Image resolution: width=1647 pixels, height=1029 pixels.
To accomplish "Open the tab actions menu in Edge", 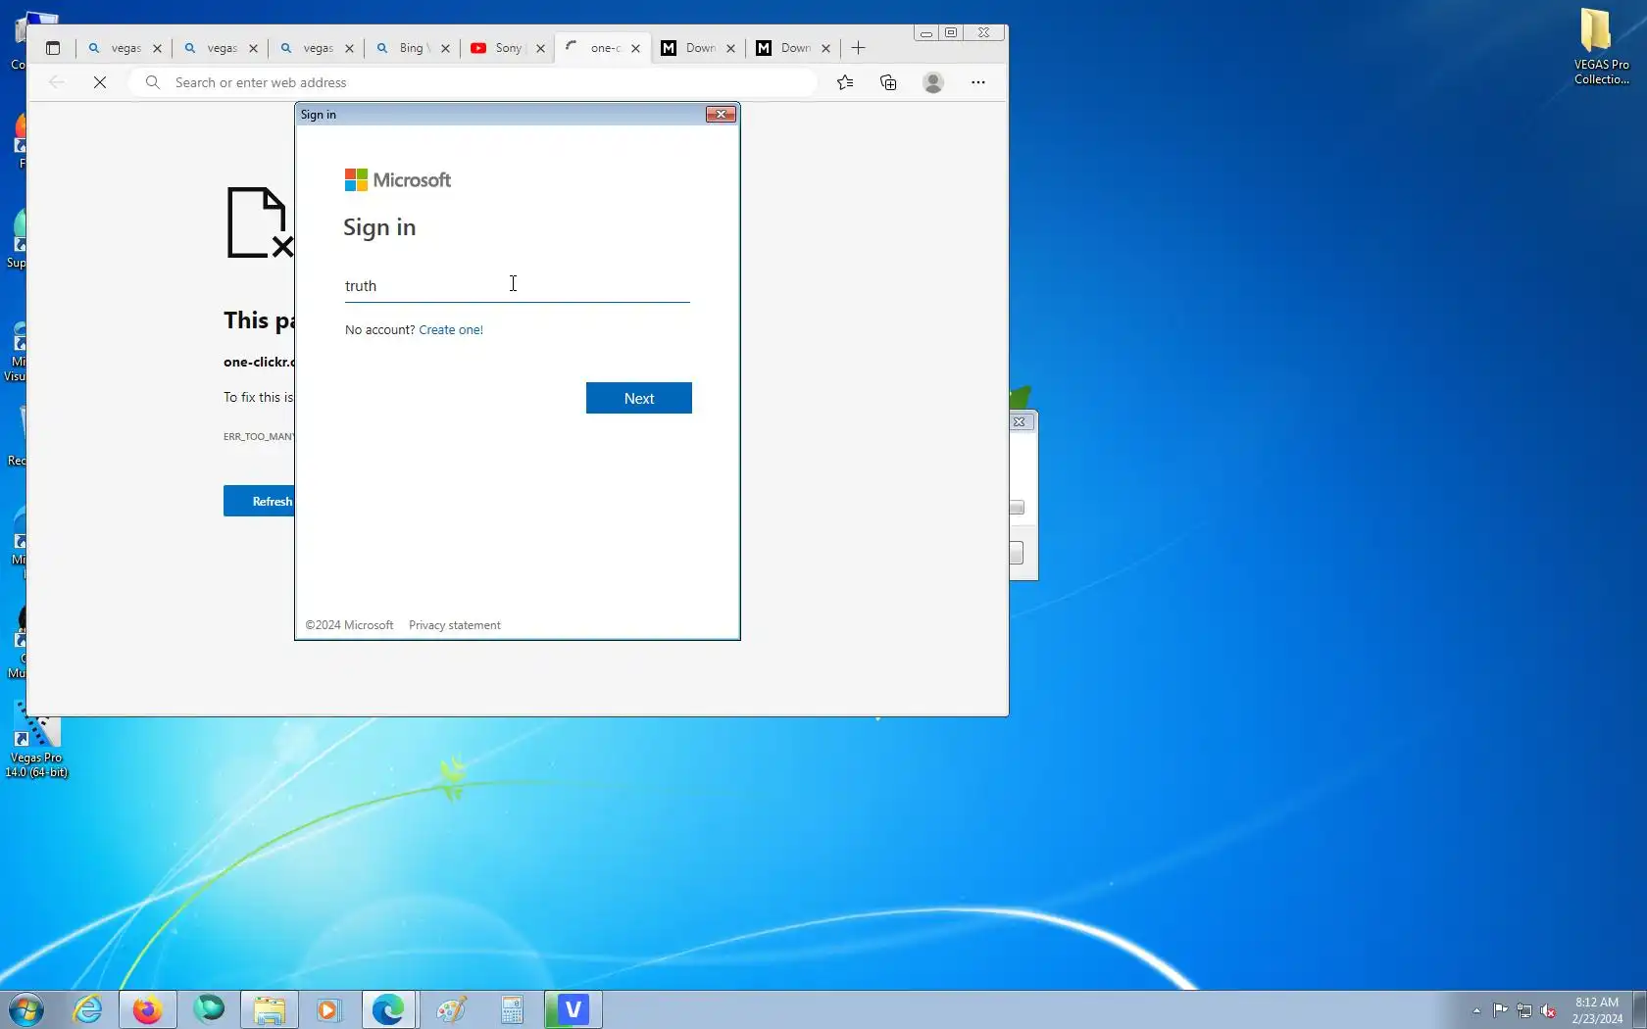I will [x=53, y=48].
